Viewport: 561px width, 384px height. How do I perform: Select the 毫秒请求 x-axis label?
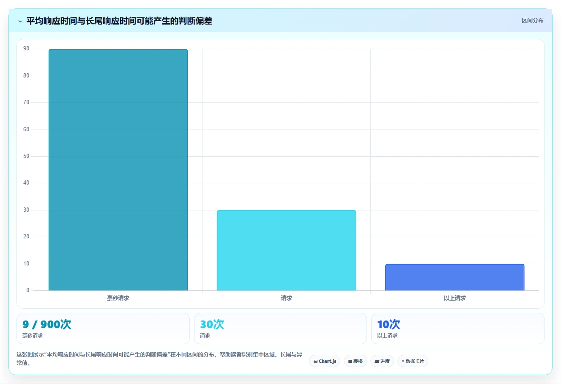pyautogui.click(x=118, y=298)
